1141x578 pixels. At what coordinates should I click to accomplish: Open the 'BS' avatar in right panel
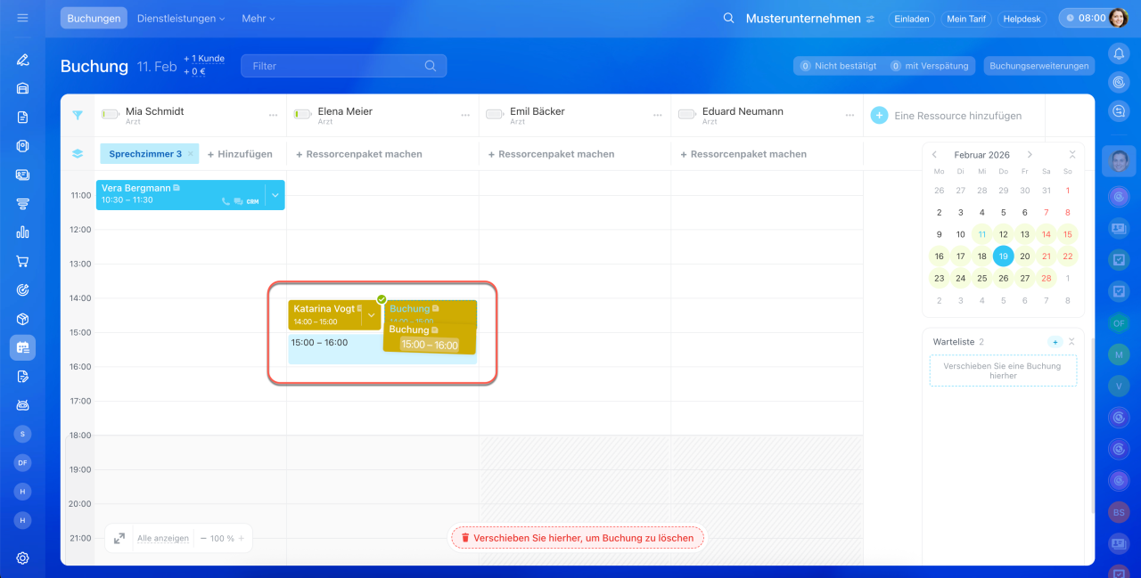pyautogui.click(x=1119, y=512)
